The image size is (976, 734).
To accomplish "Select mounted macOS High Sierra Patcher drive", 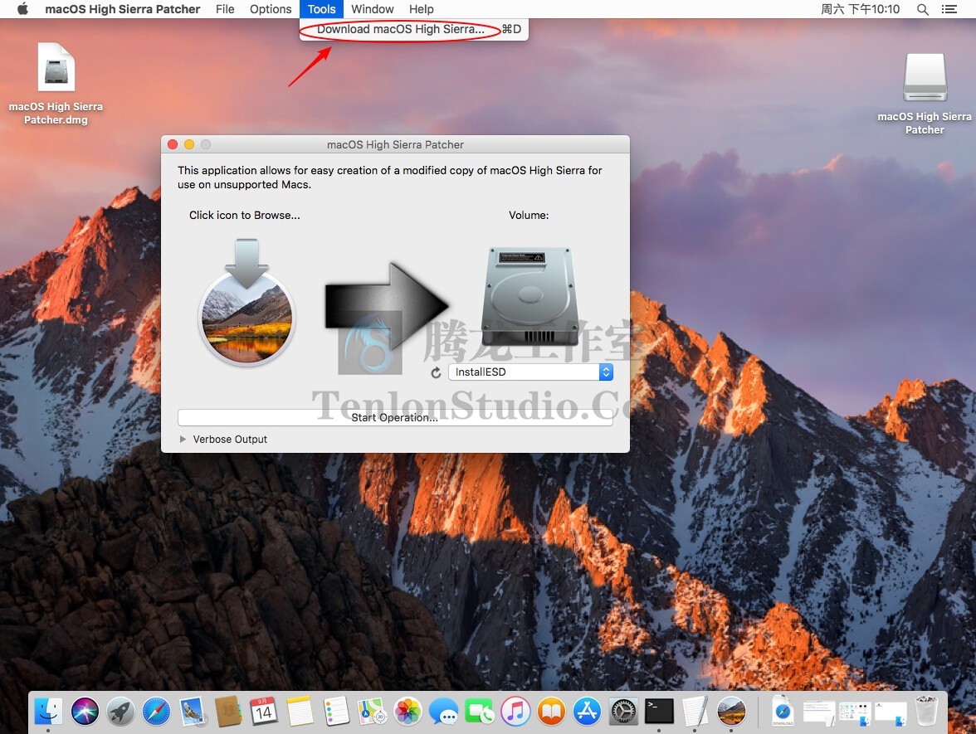I will click(x=925, y=94).
